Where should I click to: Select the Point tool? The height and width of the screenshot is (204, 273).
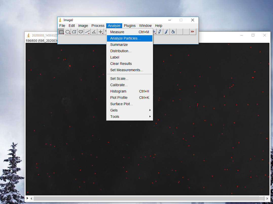coord(101,32)
